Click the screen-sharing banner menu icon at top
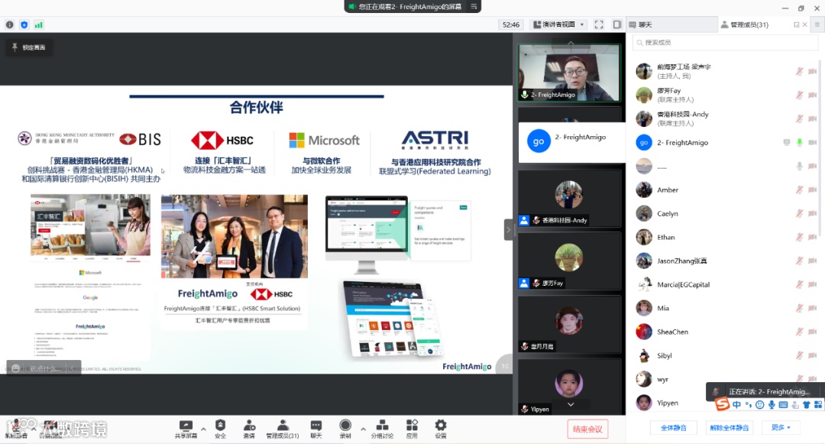 point(474,6)
